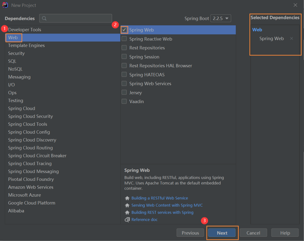Click the IntelliJ IDEA logo in title bar
The image size is (304, 241).
coord(5,5)
